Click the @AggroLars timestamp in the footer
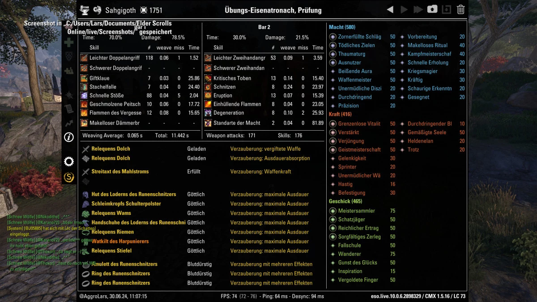 (x=113, y=296)
